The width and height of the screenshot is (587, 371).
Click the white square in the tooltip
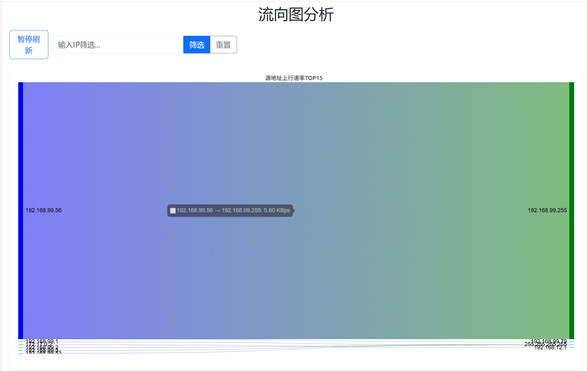point(173,210)
